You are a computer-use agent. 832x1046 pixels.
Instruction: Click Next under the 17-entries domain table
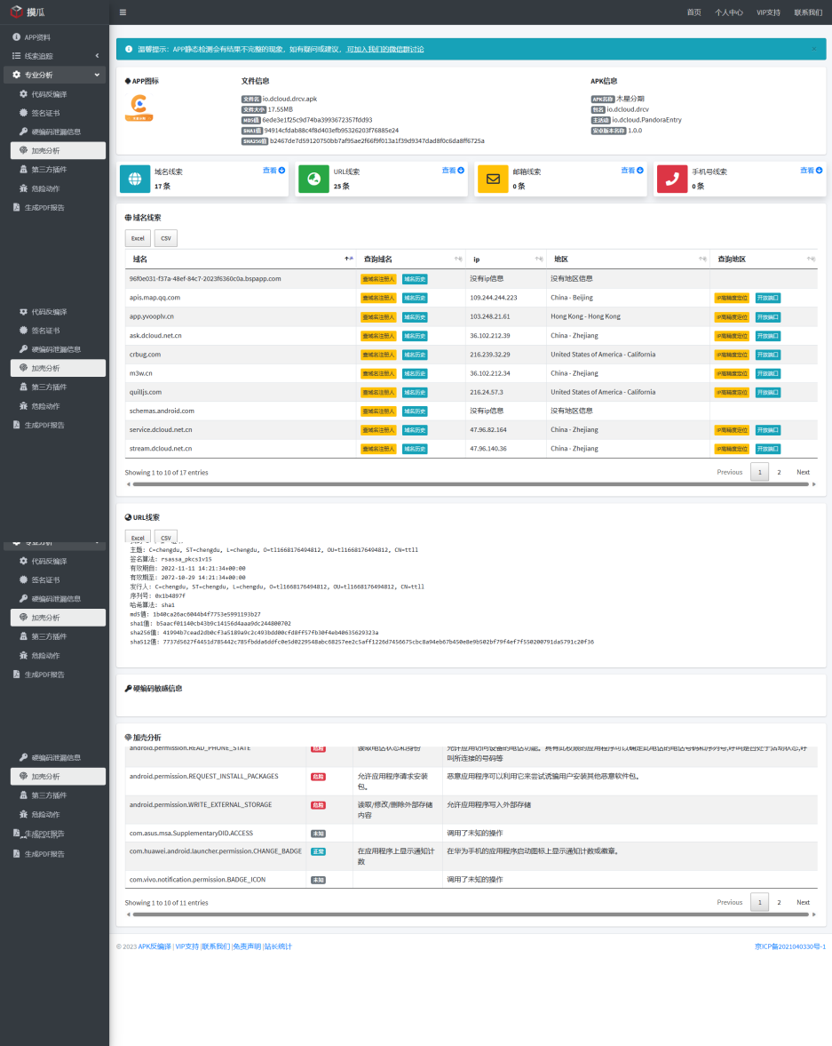804,472
